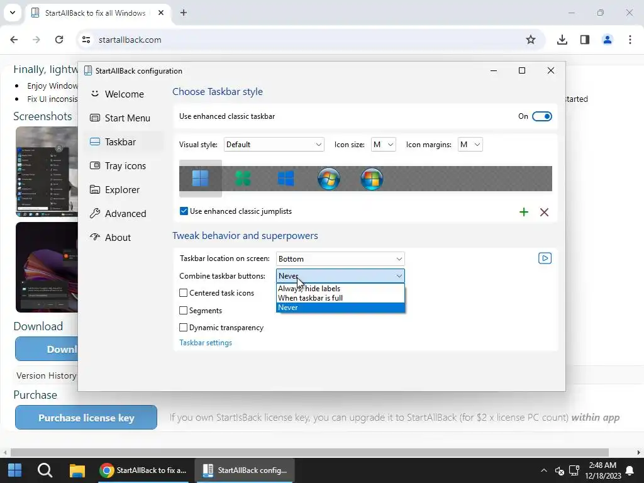Open the Chrome three-dot menu
This screenshot has height=483, width=644.
click(630, 40)
